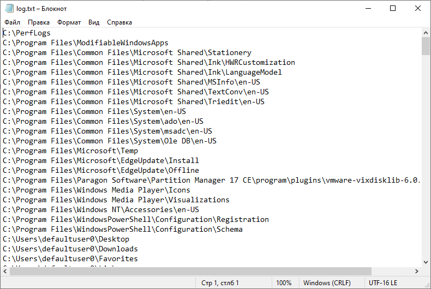The height and width of the screenshot is (289, 431).
Task: Click the Triedit\en-US line
Action: click(x=134, y=101)
